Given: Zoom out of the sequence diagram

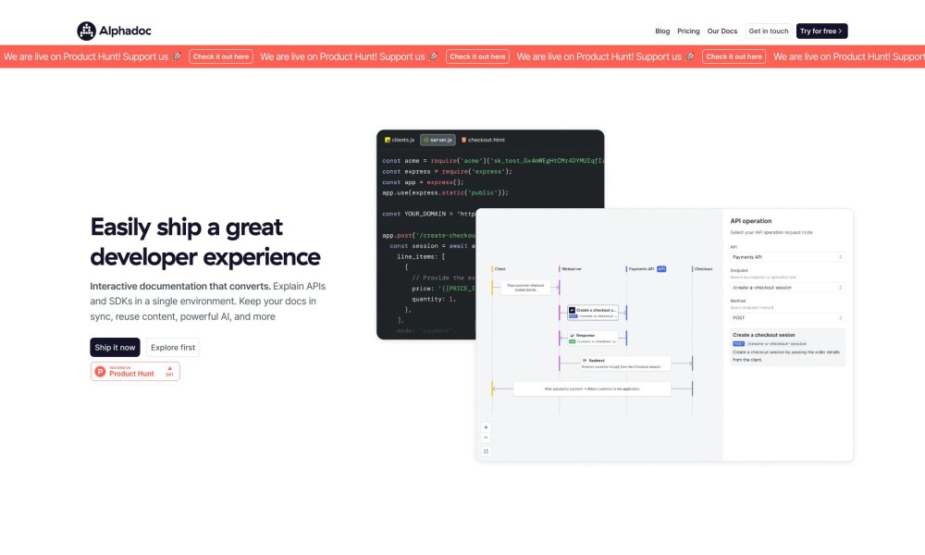Looking at the screenshot, I should tap(487, 438).
